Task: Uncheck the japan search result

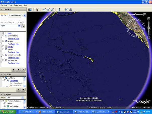Action: [4, 33]
